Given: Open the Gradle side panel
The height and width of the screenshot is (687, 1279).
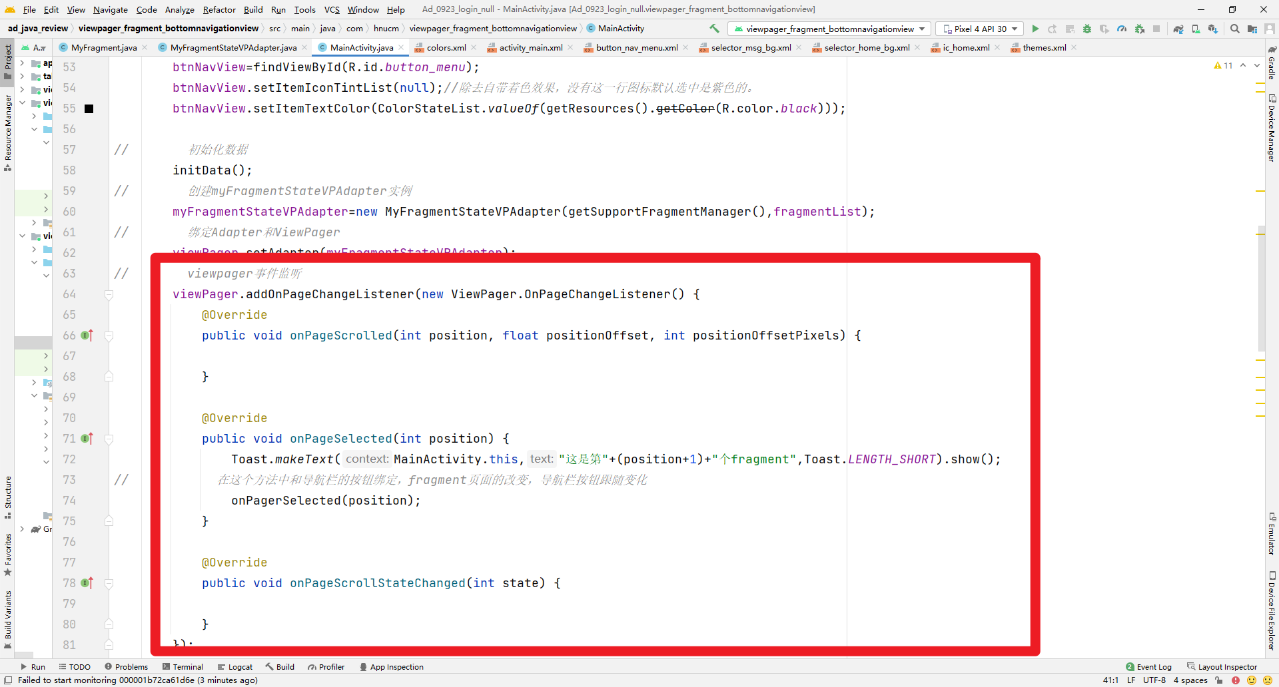Looking at the screenshot, I should pos(1272,63).
